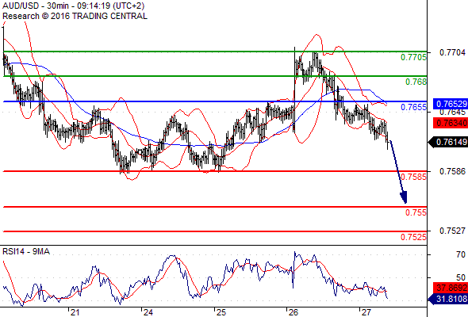Select date marker 24 on time axis

(148, 312)
